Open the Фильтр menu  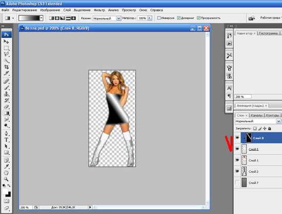pos(99,10)
